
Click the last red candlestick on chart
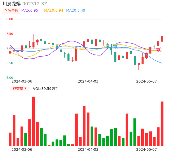[x=162, y=39]
